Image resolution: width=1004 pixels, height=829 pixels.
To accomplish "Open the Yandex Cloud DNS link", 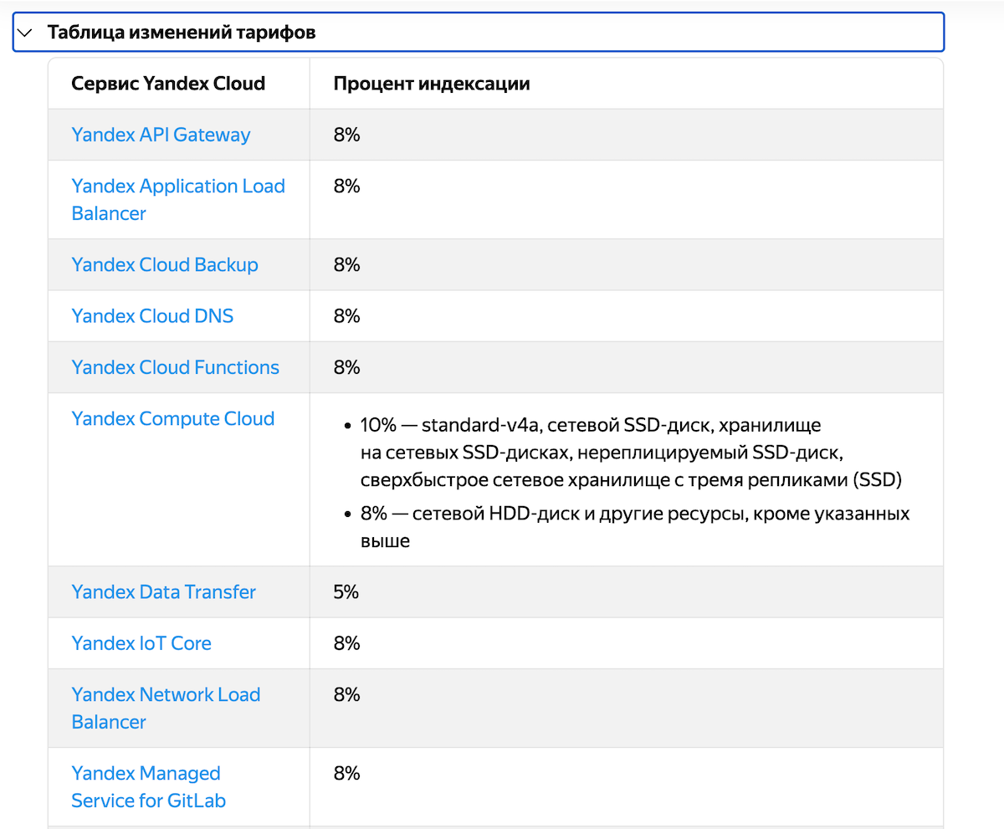I will coord(152,316).
